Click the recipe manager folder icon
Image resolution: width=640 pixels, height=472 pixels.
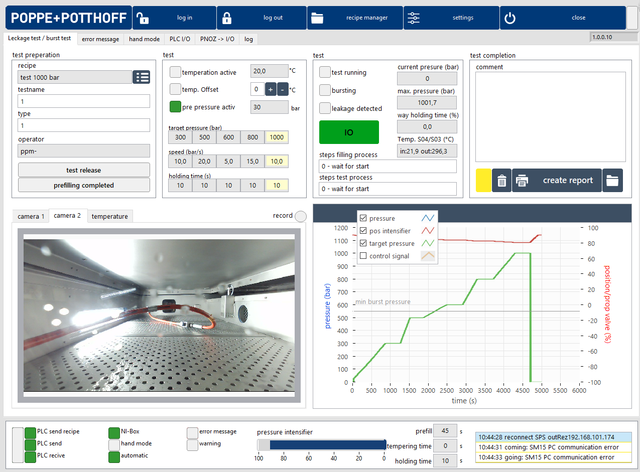(x=317, y=18)
